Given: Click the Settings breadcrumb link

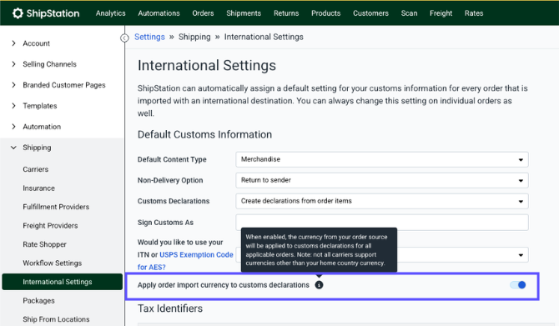Looking at the screenshot, I should click(149, 37).
